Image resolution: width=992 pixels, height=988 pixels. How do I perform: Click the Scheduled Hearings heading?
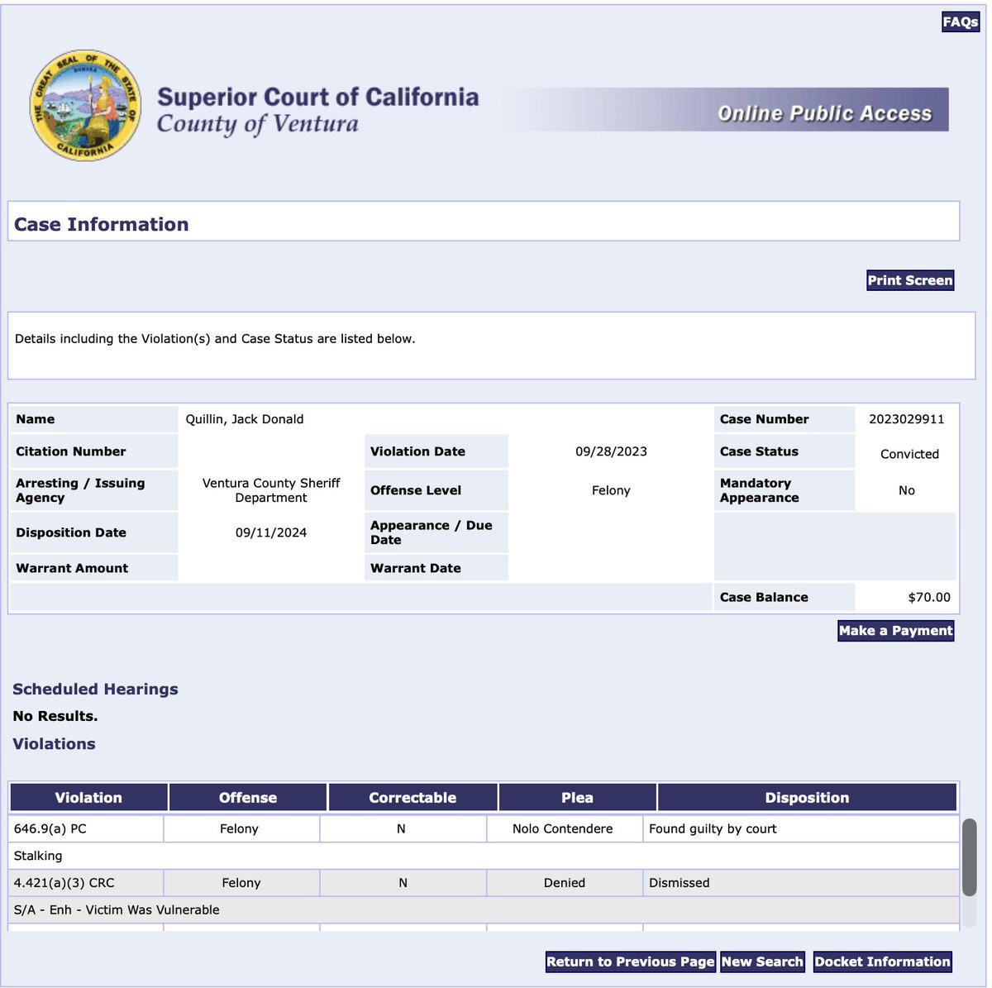(x=95, y=689)
